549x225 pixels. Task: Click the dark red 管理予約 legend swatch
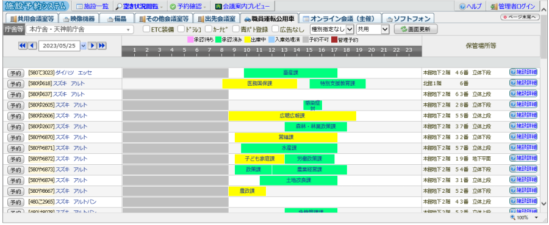pos(334,40)
